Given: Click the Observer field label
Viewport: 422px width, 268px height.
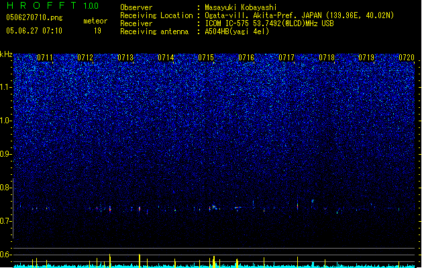Looking at the screenshot, I should pyautogui.click(x=136, y=7).
